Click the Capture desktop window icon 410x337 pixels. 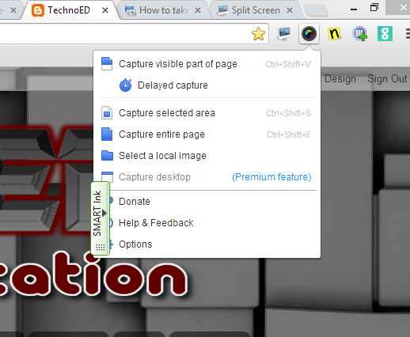107,176
